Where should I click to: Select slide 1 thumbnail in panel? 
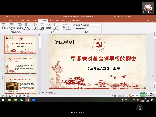click(x=20, y=44)
